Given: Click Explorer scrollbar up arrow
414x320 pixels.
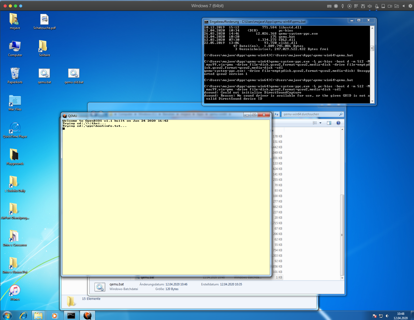Looking at the screenshot, I should point(342,129).
